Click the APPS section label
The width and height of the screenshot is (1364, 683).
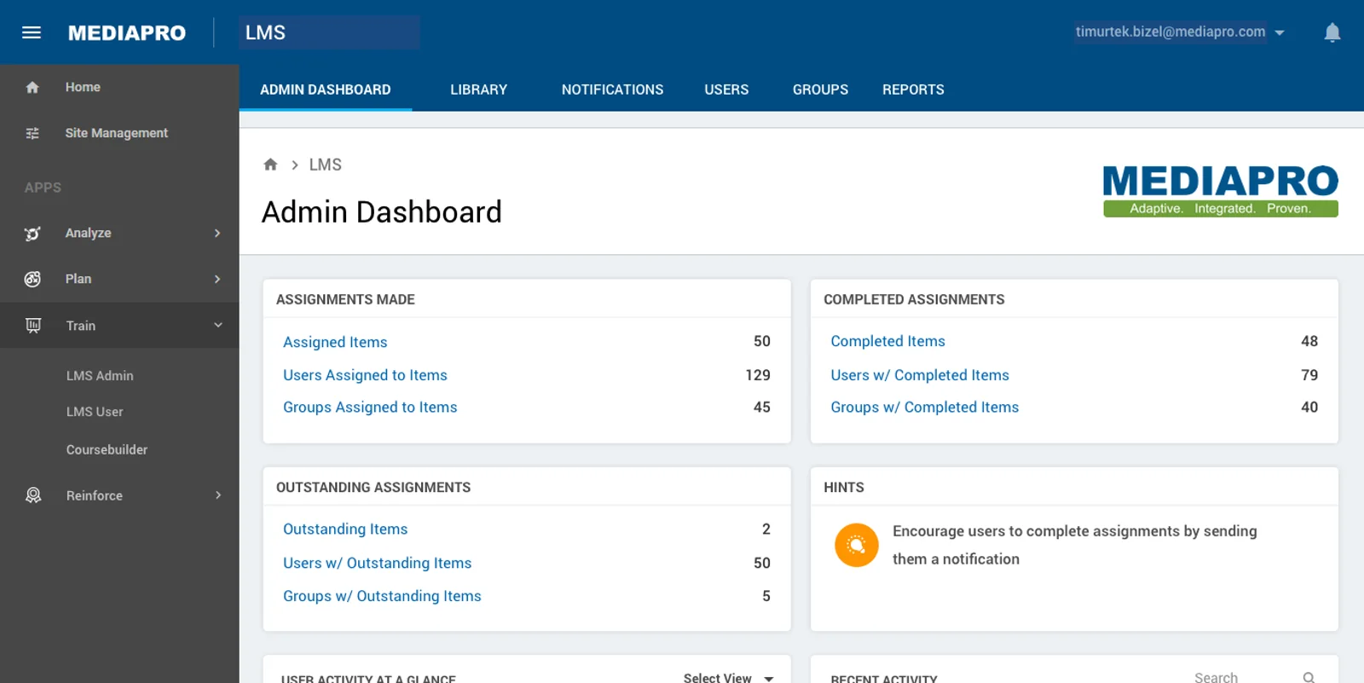43,188
